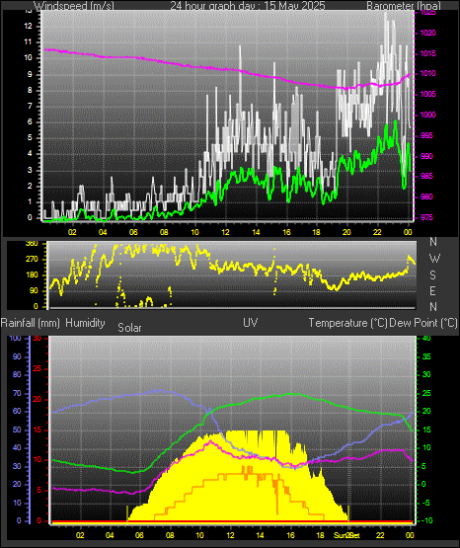Click the E compass label beside wind direction
This screenshot has width=460, height=548.
click(432, 290)
